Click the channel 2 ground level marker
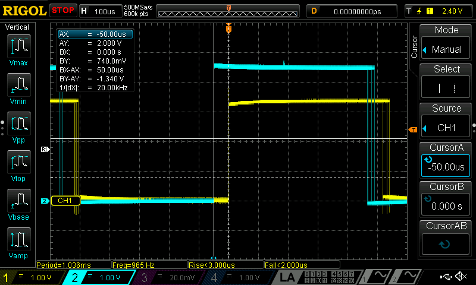The height and width of the screenshot is (285, 476). [45, 201]
